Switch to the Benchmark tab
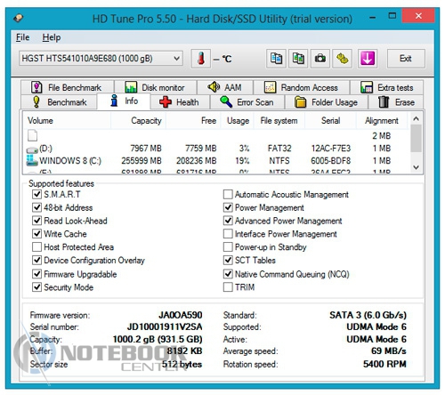The height and width of the screenshot is (395, 445). pyautogui.click(x=60, y=102)
